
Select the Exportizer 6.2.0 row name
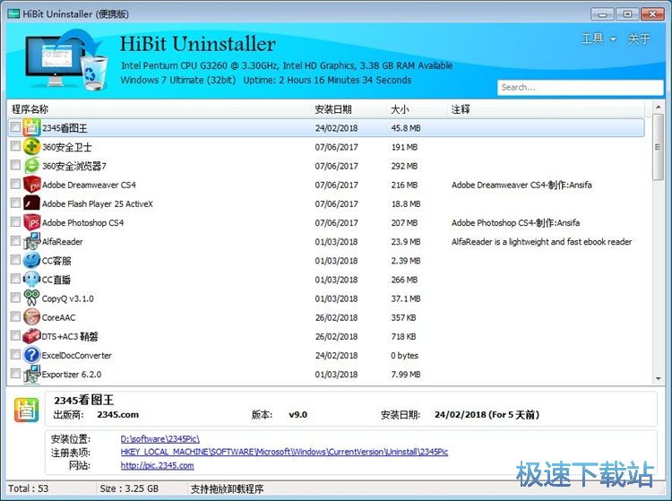coord(72,374)
